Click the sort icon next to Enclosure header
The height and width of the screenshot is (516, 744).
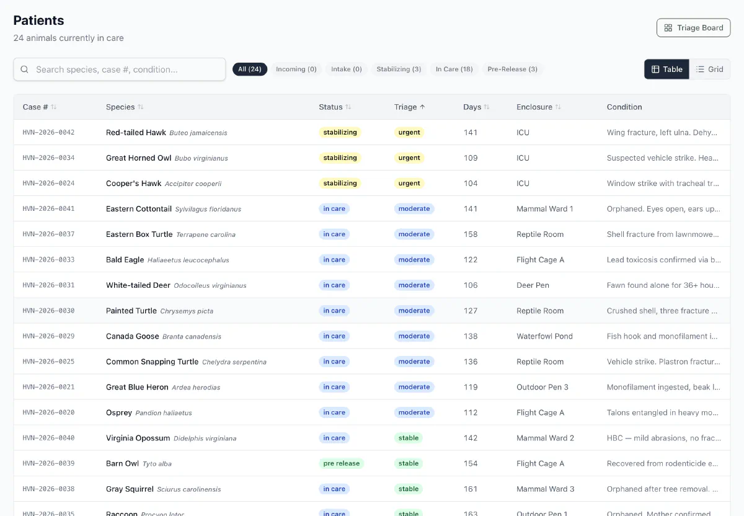pos(558,107)
